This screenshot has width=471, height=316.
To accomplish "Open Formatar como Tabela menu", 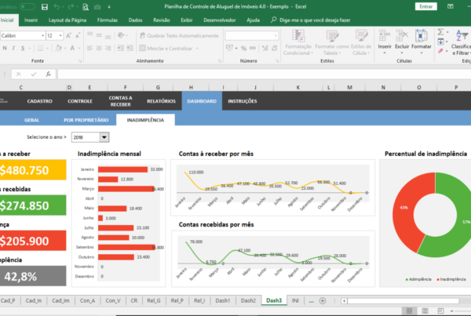I will pos(332,42).
